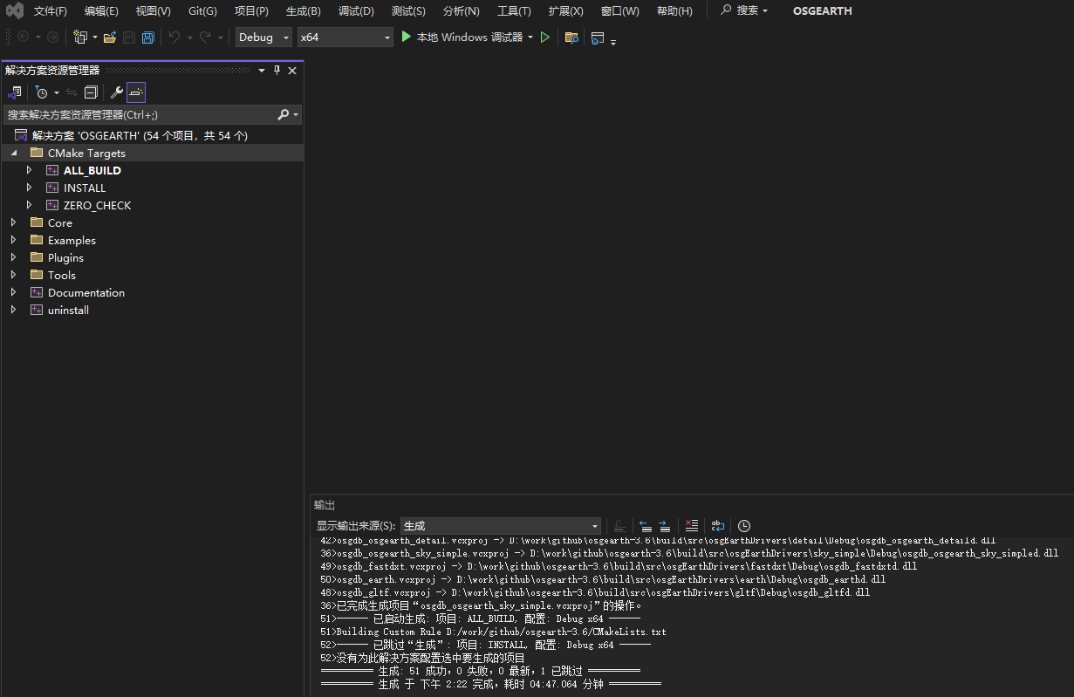
Task: Open the 项目(P) menu
Action: pos(251,11)
